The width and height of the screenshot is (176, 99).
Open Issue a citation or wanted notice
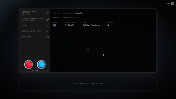click(32, 19)
